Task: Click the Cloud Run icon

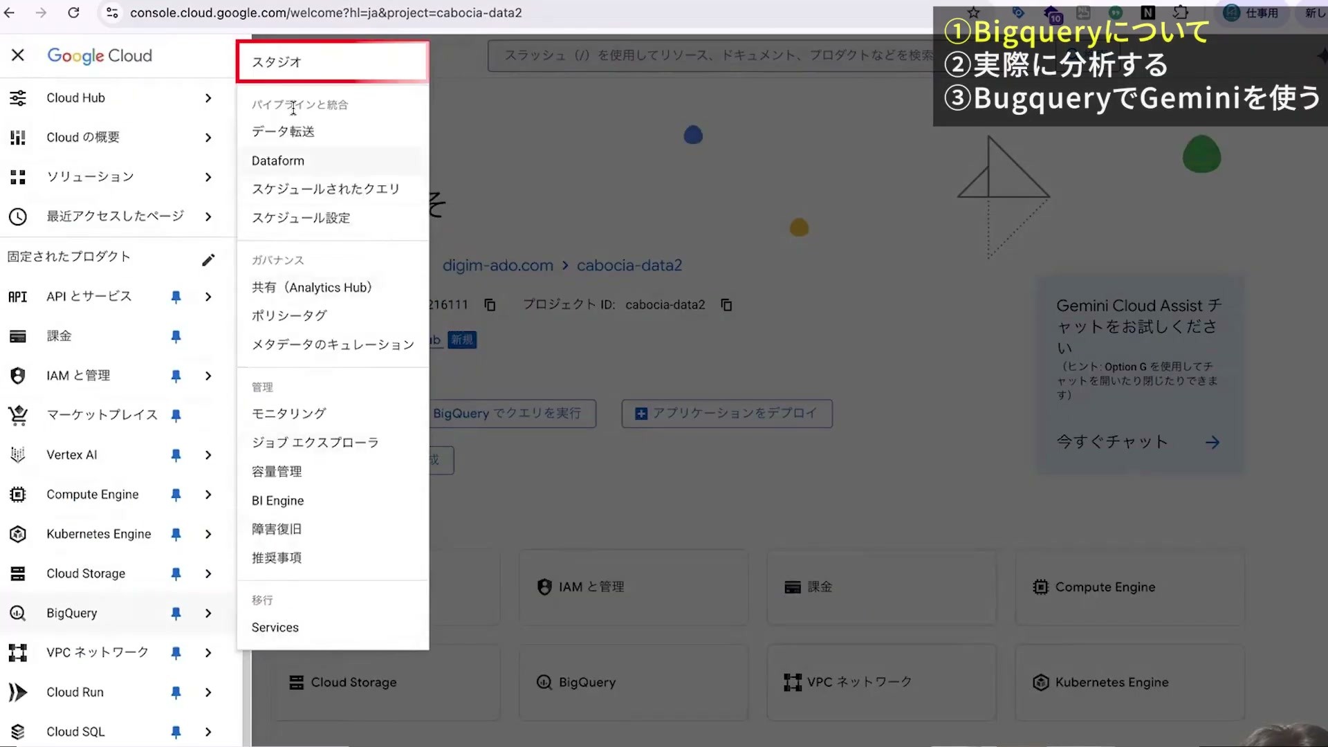Action: pyautogui.click(x=18, y=692)
